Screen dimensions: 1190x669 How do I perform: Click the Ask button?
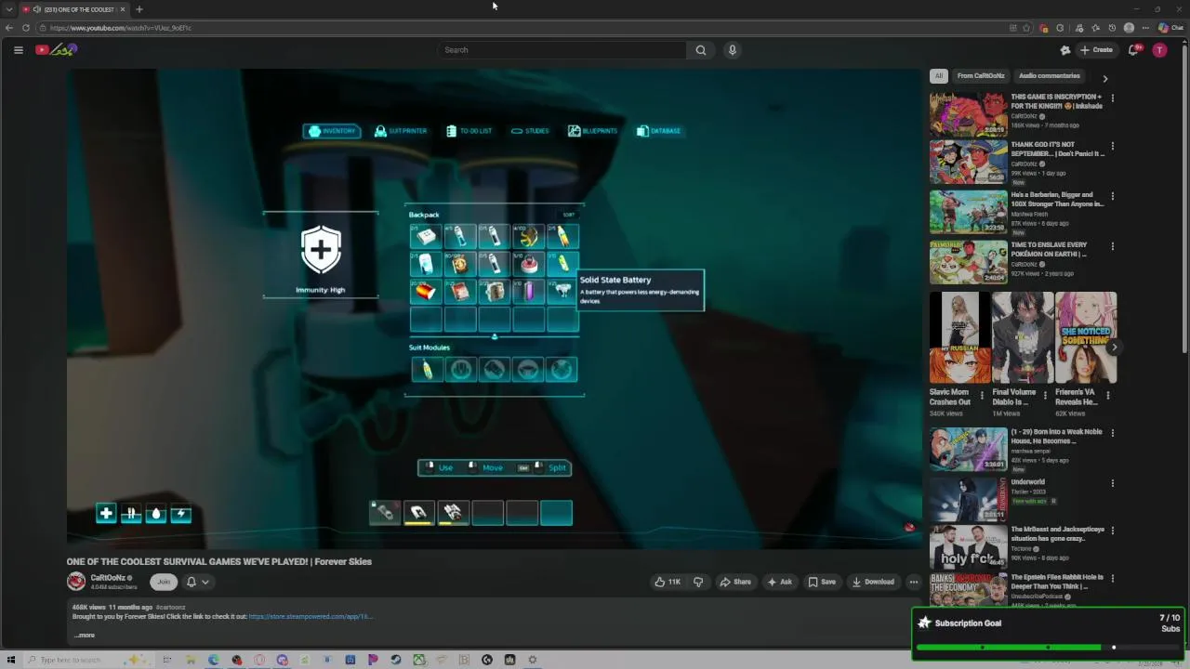click(x=779, y=582)
